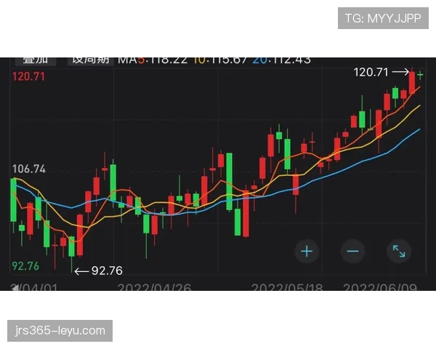Click the green 92.76 price axis label

[25, 266]
